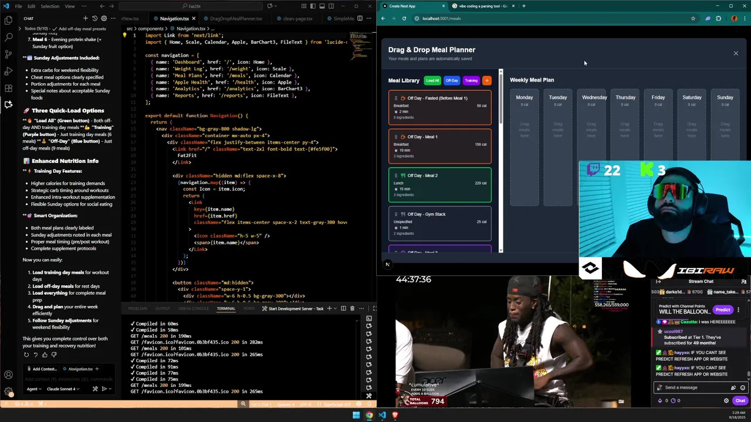Open the VS Code Manage gear icon

(8, 391)
